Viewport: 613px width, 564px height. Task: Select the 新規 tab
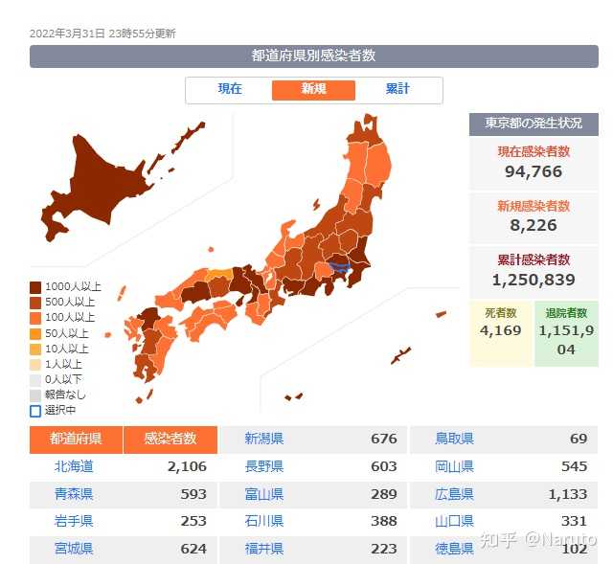point(313,90)
